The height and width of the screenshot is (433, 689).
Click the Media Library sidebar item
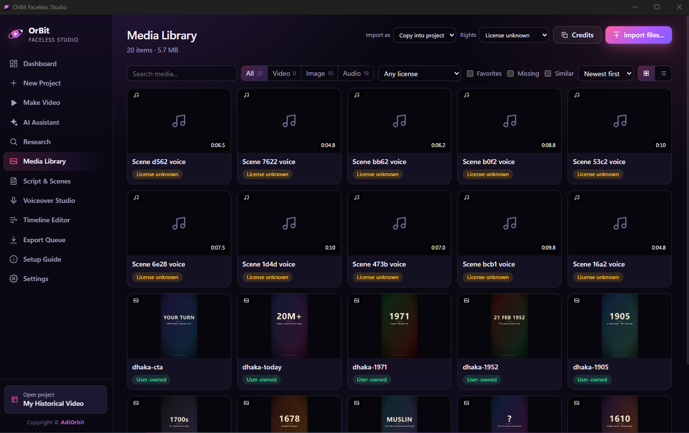coord(56,161)
